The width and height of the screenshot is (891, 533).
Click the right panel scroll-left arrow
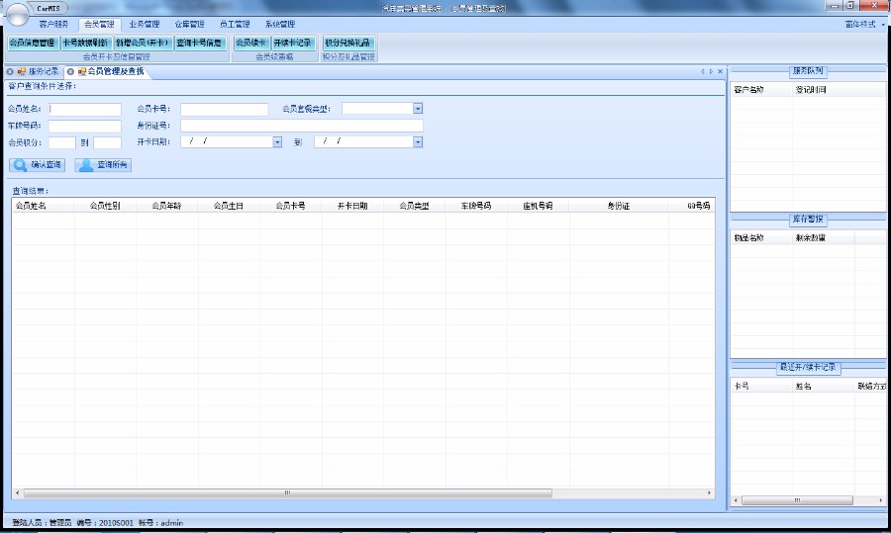tap(736, 500)
